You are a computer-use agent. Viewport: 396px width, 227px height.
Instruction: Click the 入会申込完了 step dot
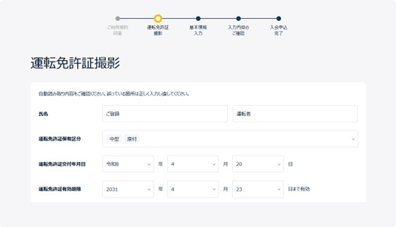point(278,19)
